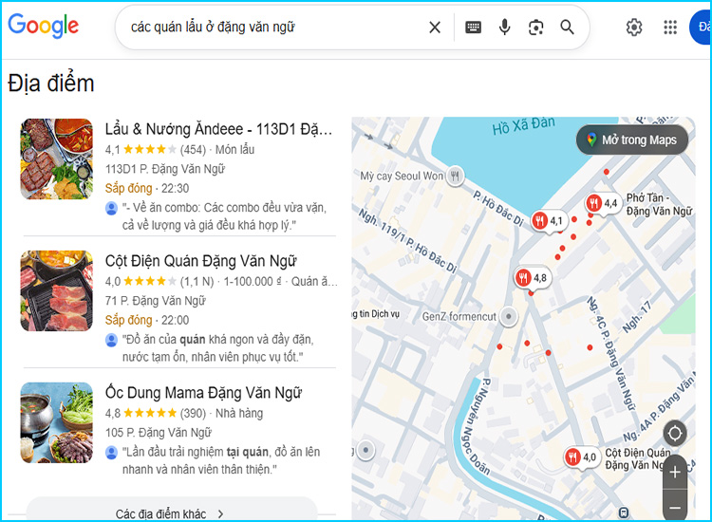Open Cột Điện Quán Đặng Văn Ngữ listing

click(x=200, y=261)
